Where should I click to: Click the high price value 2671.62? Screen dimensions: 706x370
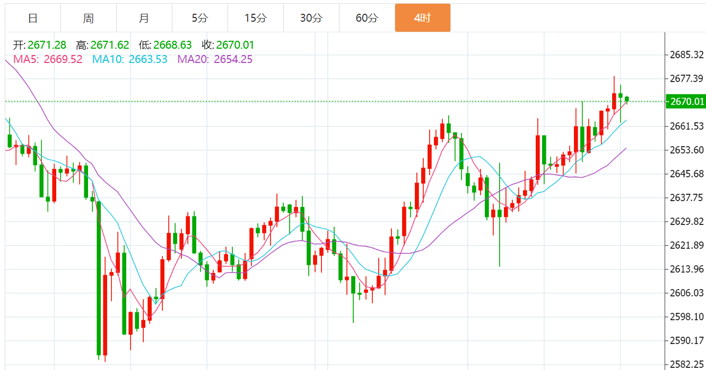(x=110, y=45)
